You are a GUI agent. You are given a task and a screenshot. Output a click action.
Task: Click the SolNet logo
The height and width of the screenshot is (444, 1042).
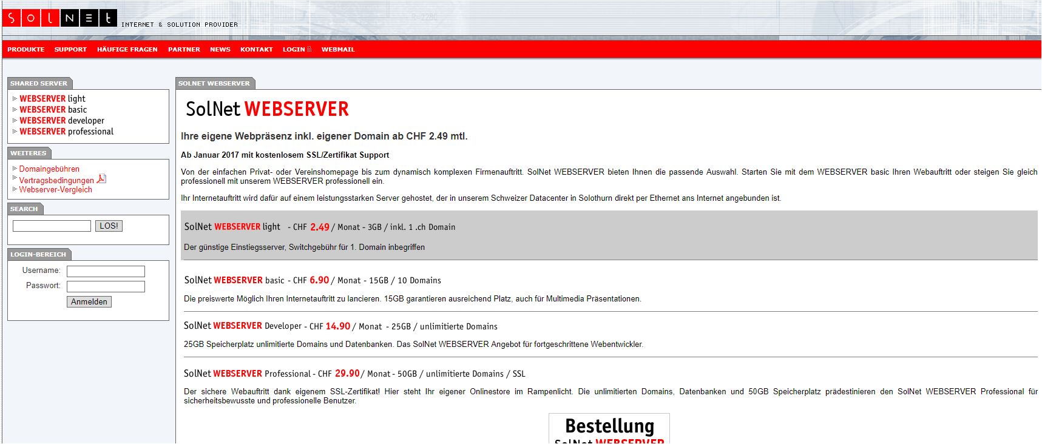pyautogui.click(x=59, y=18)
